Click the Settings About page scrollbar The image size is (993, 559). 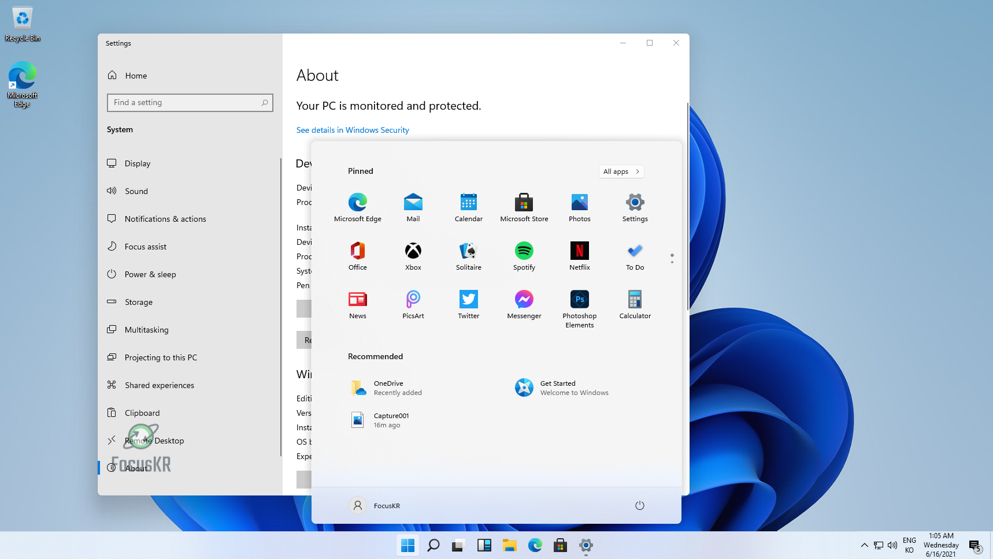[687, 206]
